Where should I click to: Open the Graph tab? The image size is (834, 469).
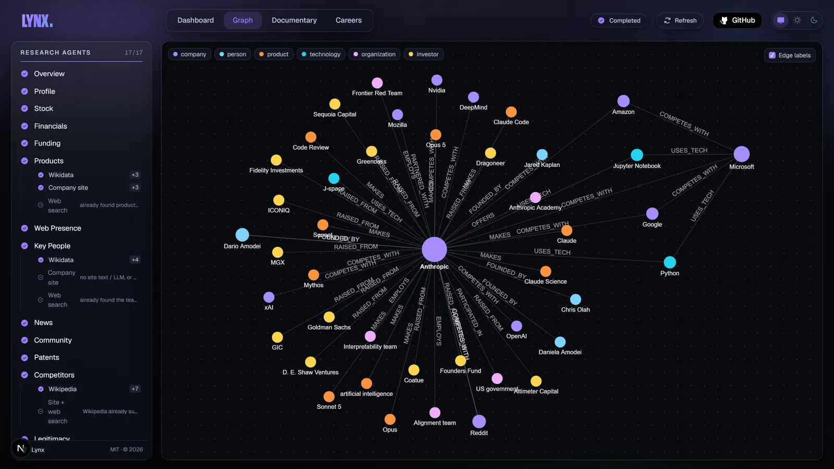coord(243,20)
